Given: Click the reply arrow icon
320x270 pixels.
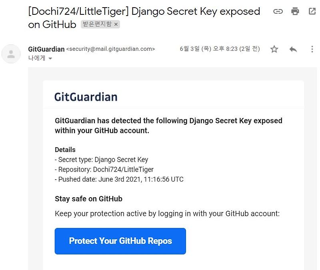Looking at the screenshot, I should (x=293, y=49).
